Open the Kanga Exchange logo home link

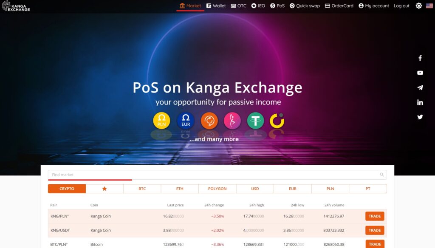16,6
